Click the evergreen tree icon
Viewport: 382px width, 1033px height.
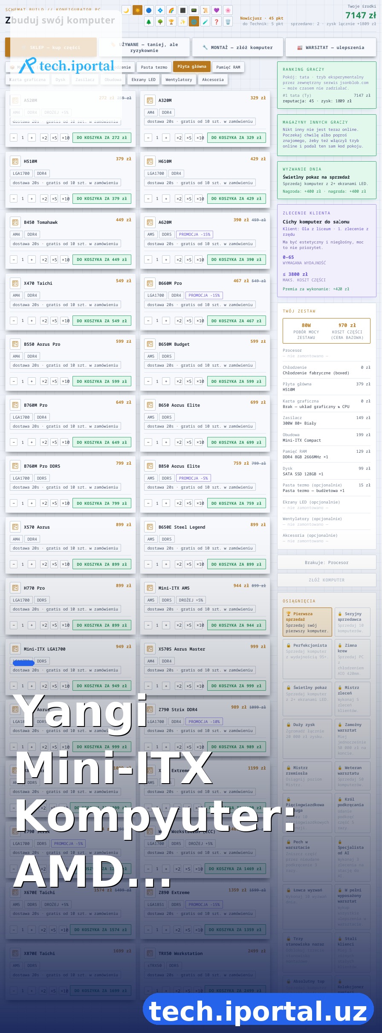[149, 21]
